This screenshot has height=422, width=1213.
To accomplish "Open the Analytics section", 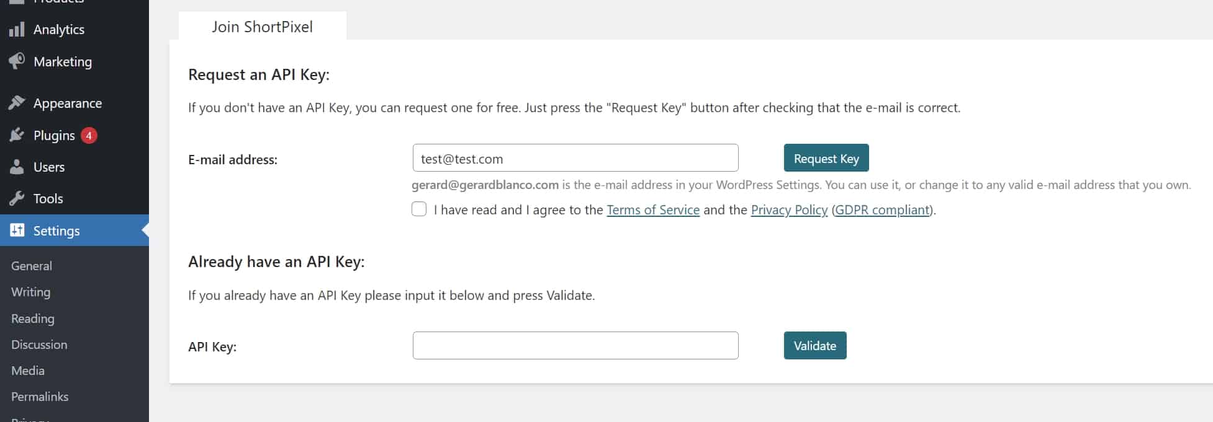I will click(x=59, y=29).
